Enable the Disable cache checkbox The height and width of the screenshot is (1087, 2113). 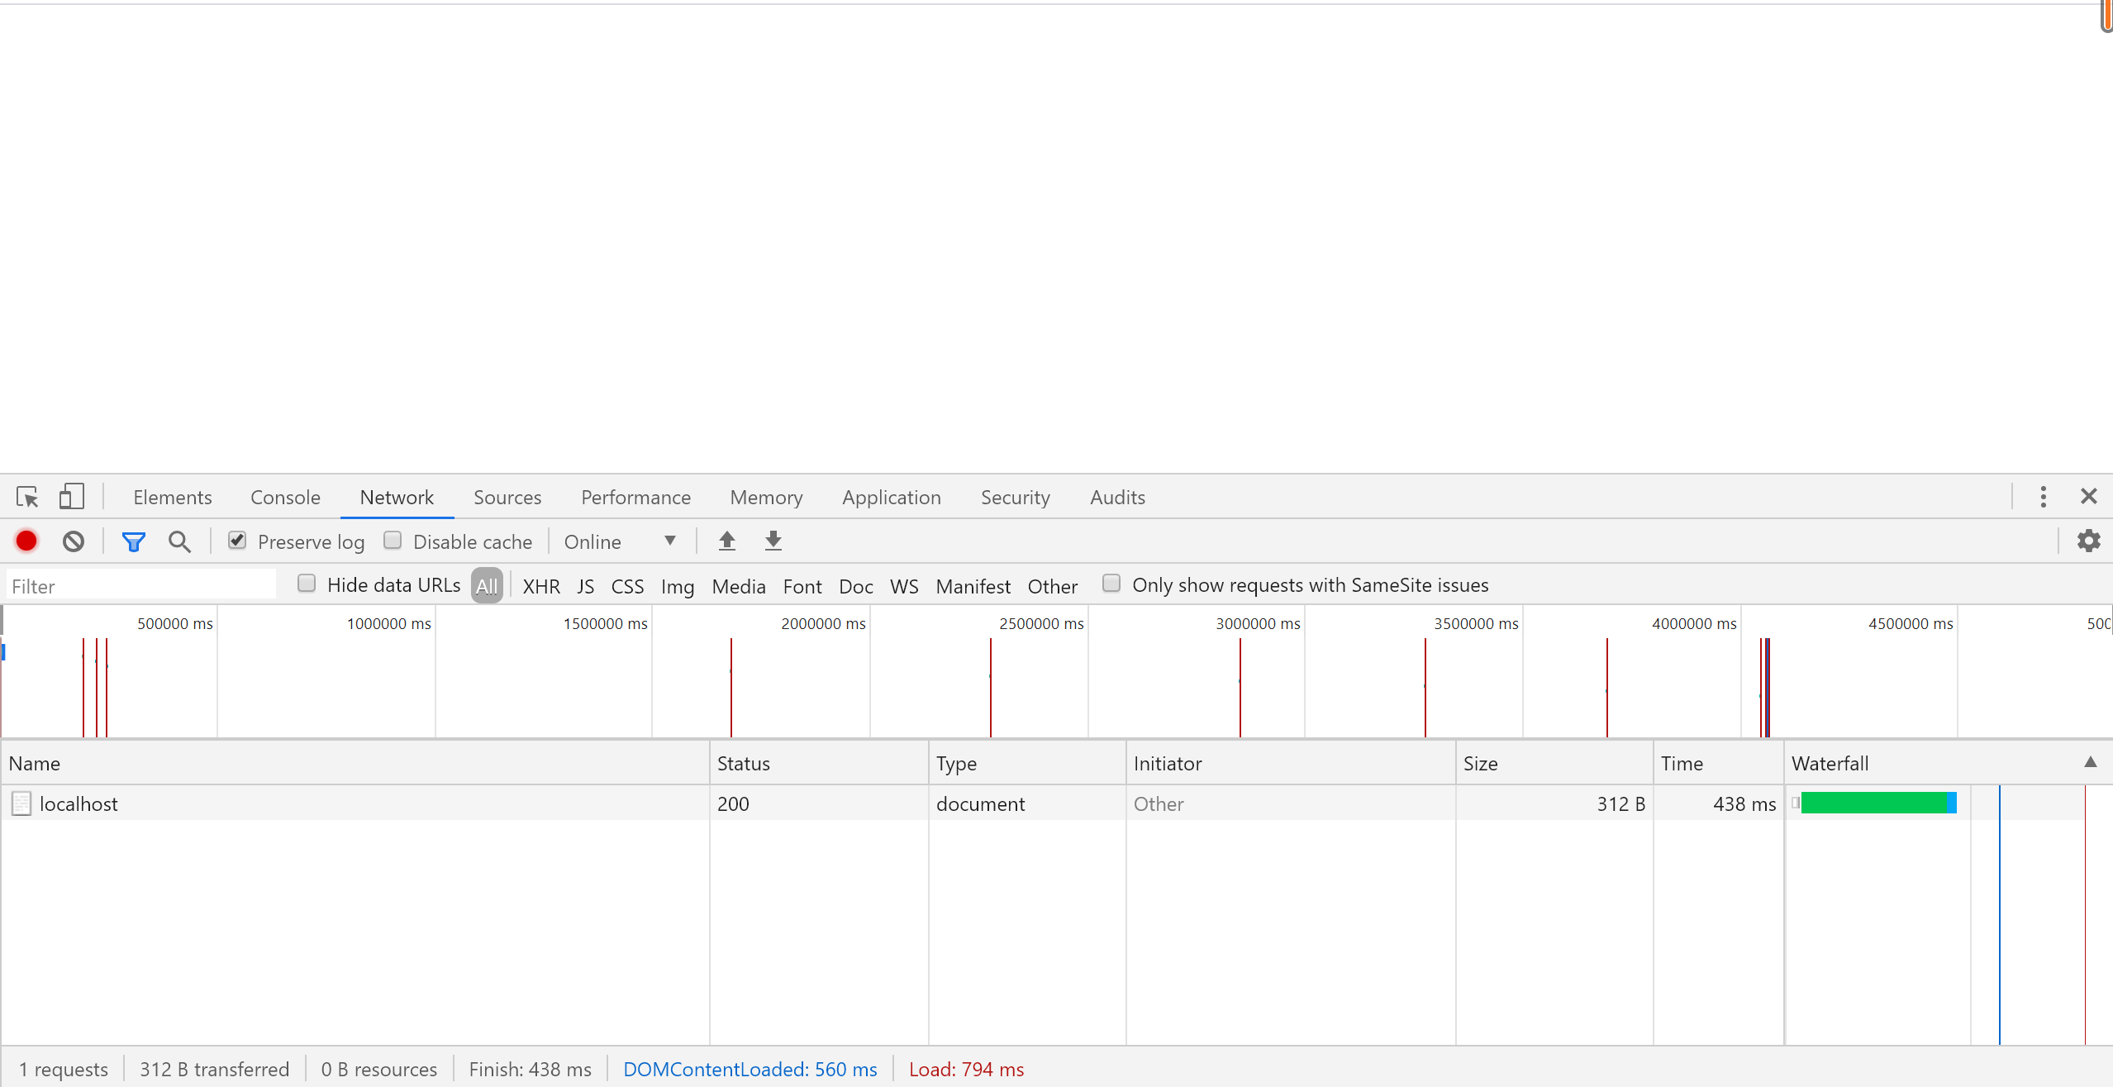[393, 541]
